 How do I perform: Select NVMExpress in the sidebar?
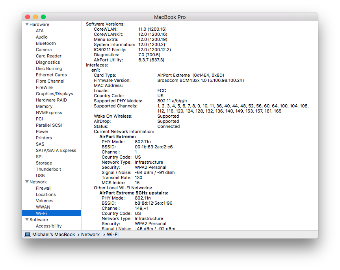click(49, 113)
